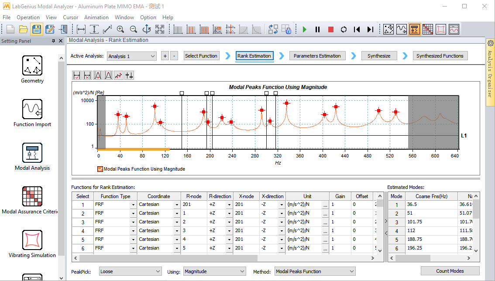The height and width of the screenshot is (281, 495).
Task: Open the Geometry panel icon
Action: 32,65
